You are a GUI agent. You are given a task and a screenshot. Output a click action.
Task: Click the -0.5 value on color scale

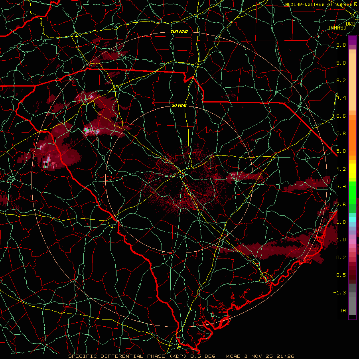[339, 275]
